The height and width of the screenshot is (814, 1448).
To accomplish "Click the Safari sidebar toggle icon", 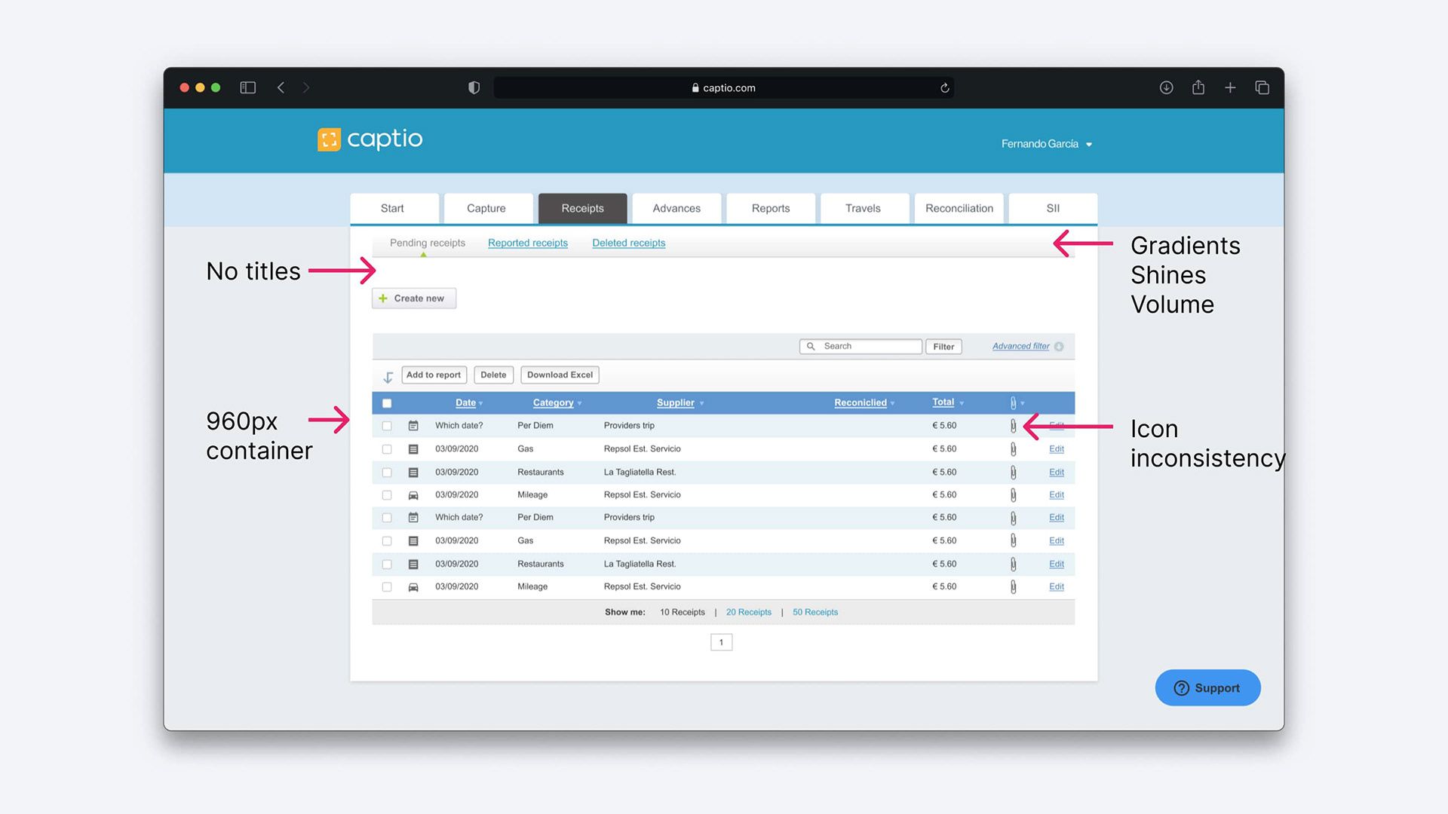I will (247, 87).
